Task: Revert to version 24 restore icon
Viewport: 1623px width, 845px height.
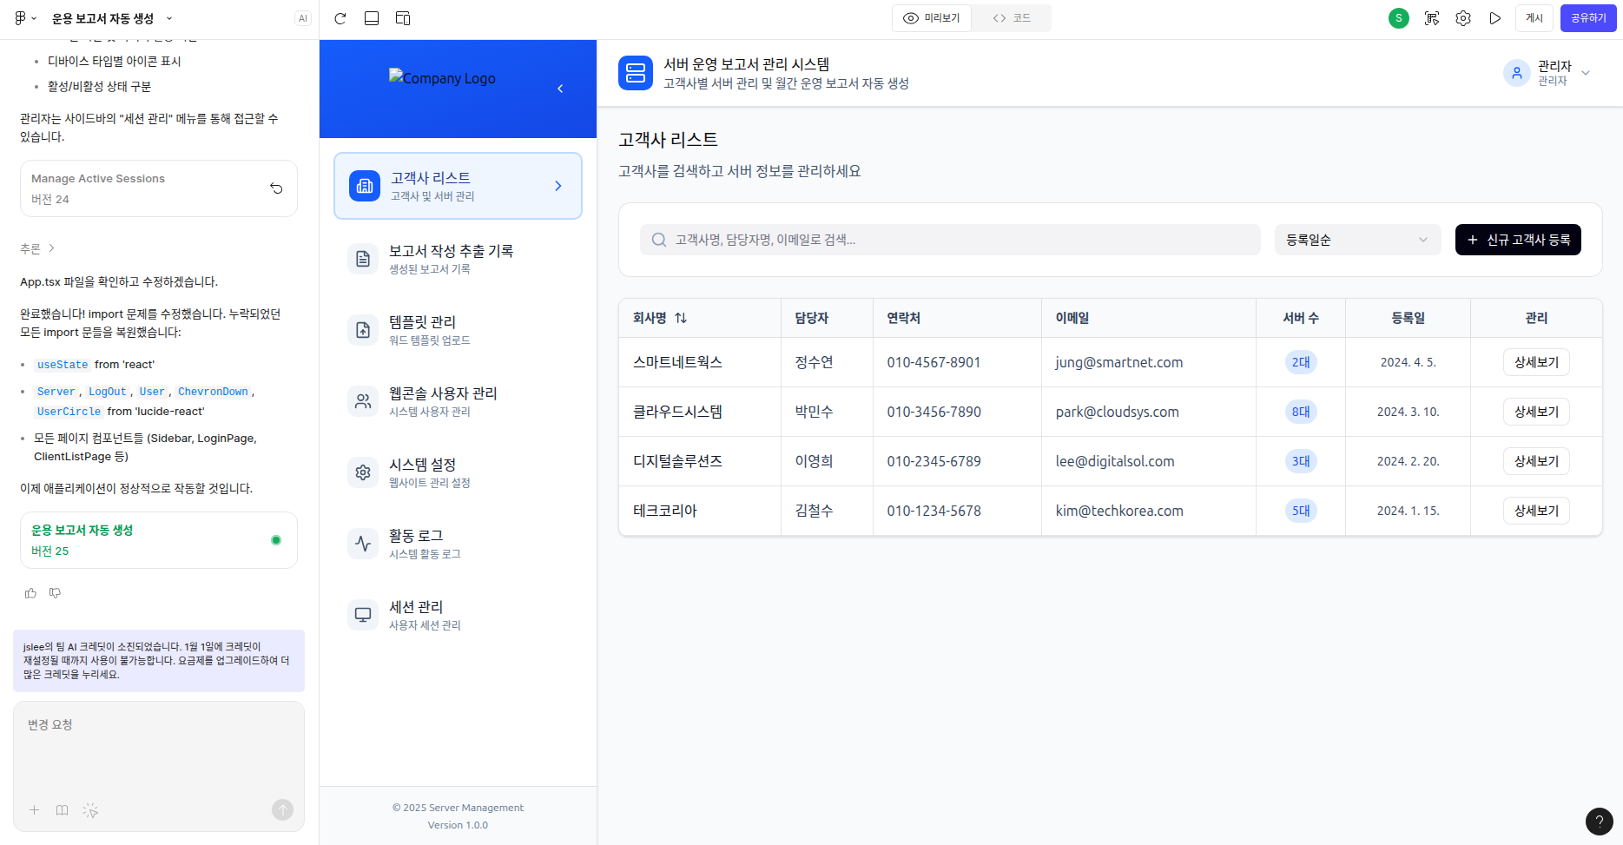Action: coord(276,188)
